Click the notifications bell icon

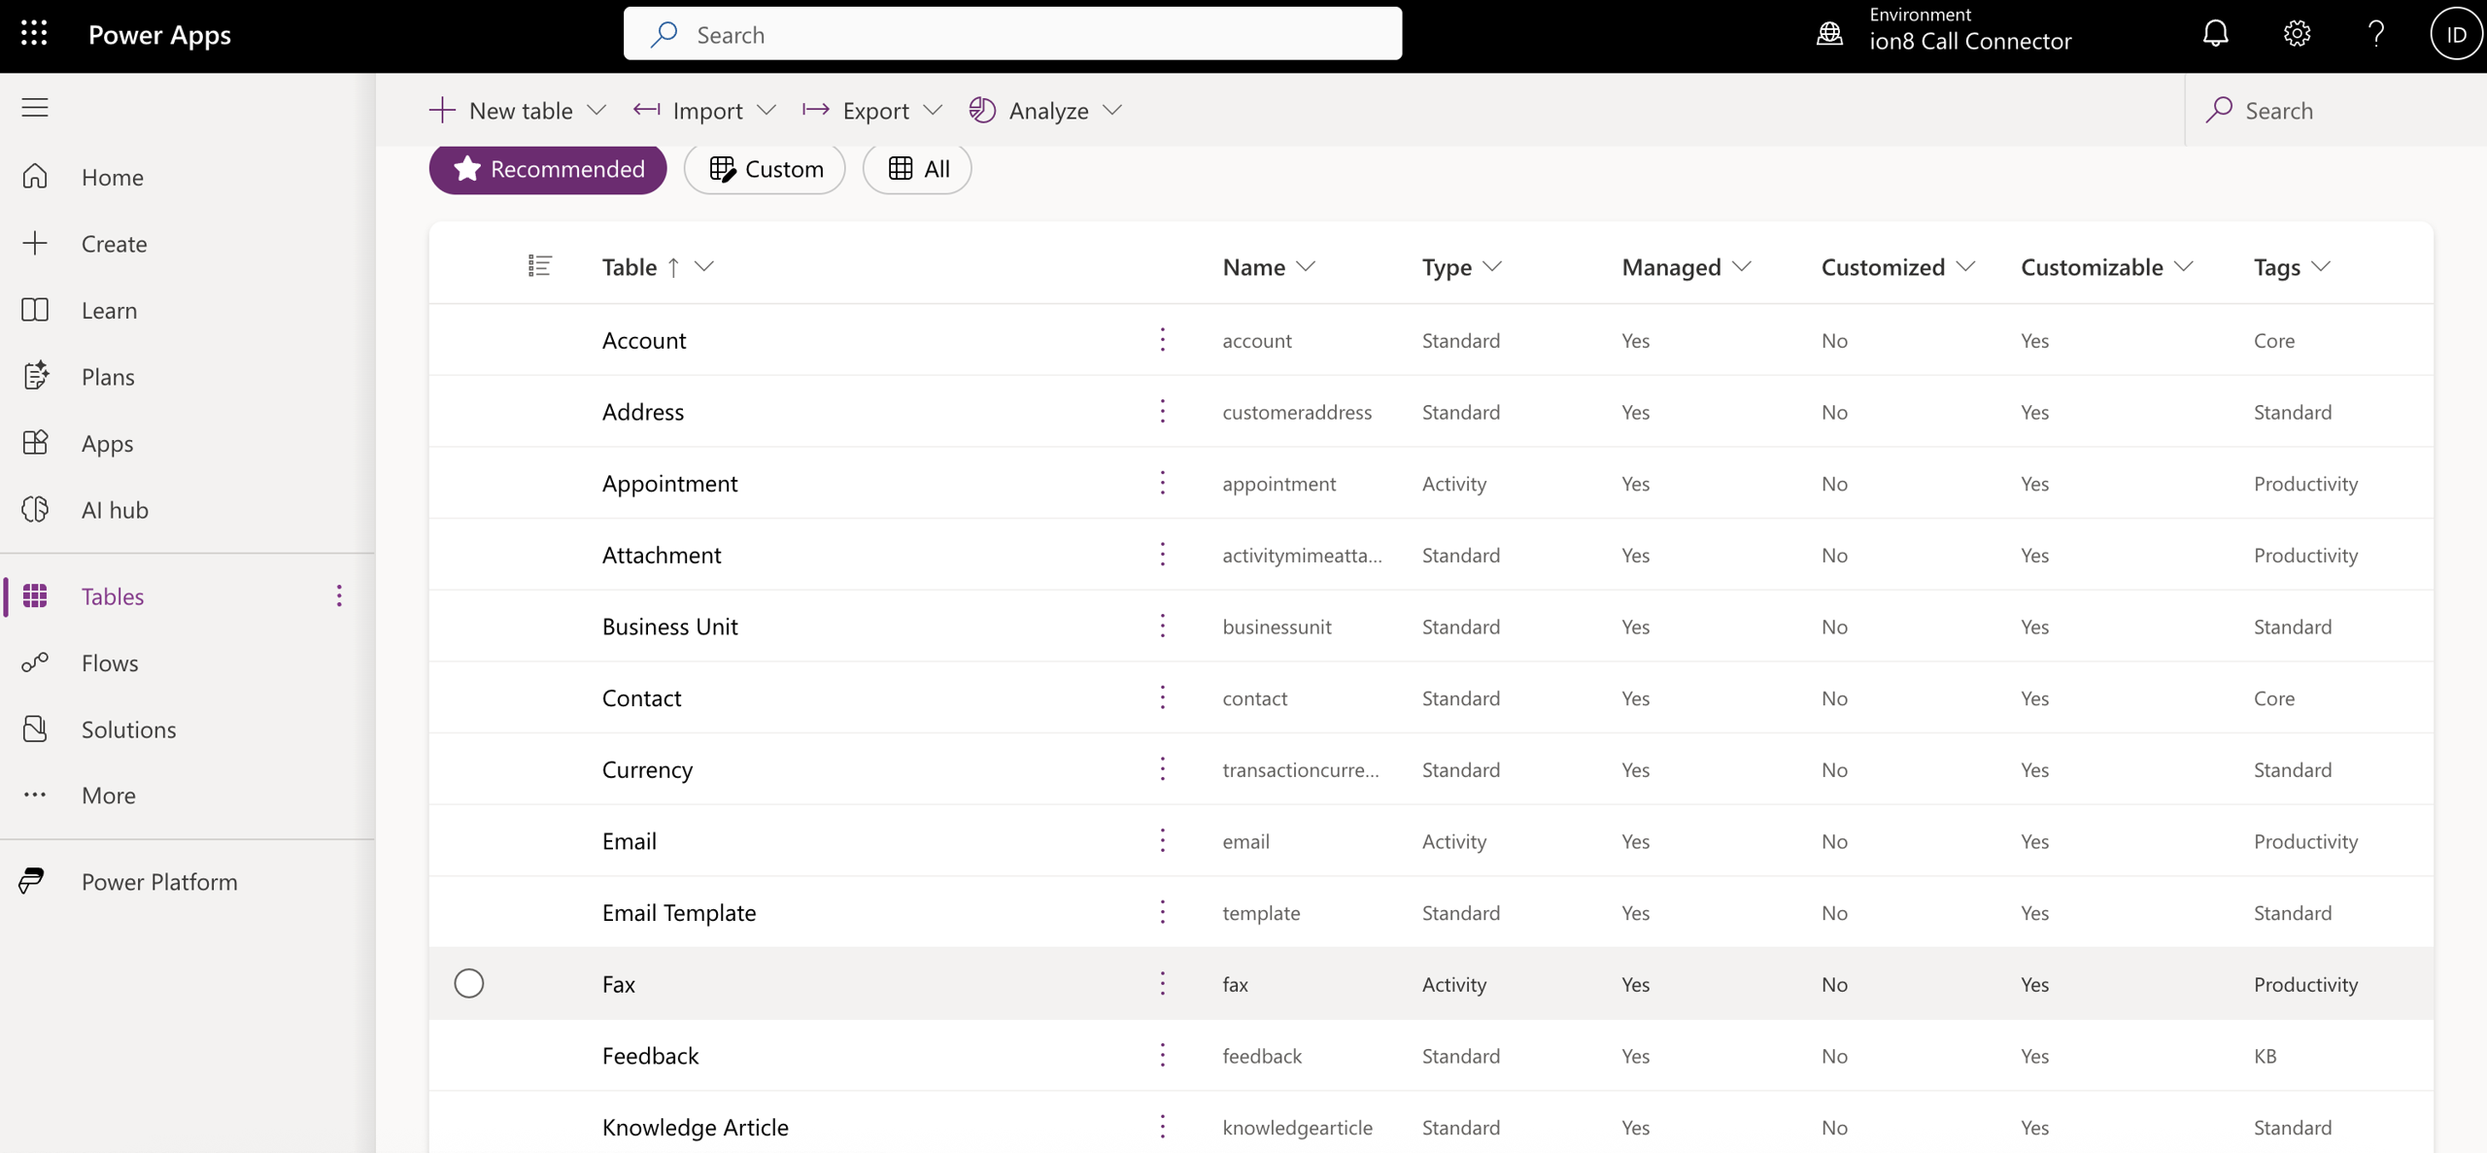[2215, 34]
